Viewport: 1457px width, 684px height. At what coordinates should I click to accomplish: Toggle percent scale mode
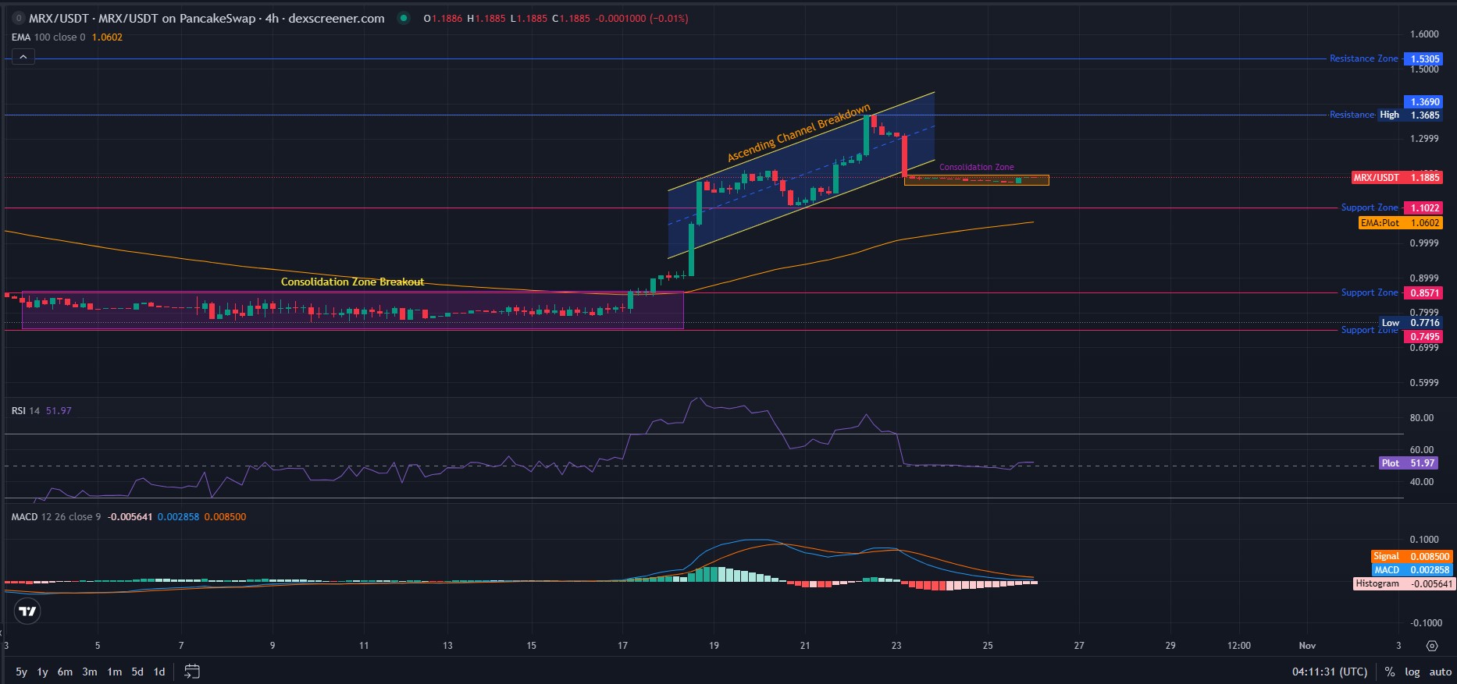pyautogui.click(x=1390, y=672)
